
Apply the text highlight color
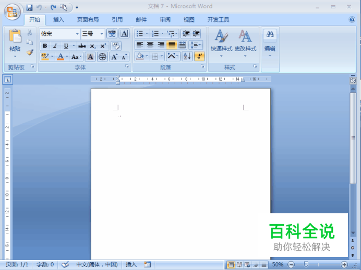(x=45, y=57)
